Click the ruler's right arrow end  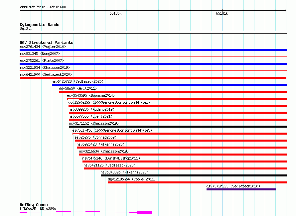coord(286,10)
